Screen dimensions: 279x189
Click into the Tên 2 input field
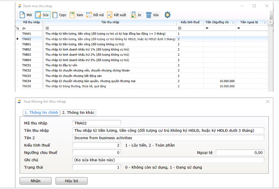[x=168, y=138]
